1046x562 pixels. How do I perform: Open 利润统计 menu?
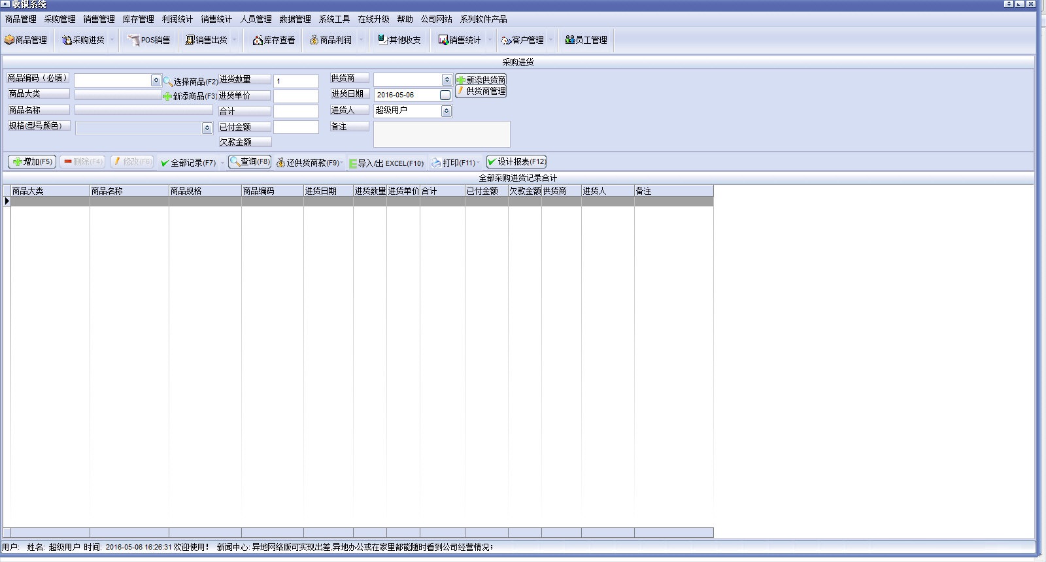178,19
